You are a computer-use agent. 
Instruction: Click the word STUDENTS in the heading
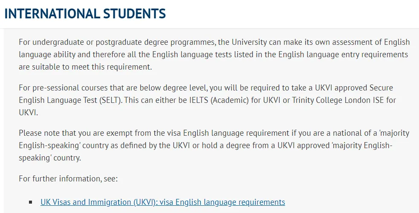pos(134,14)
